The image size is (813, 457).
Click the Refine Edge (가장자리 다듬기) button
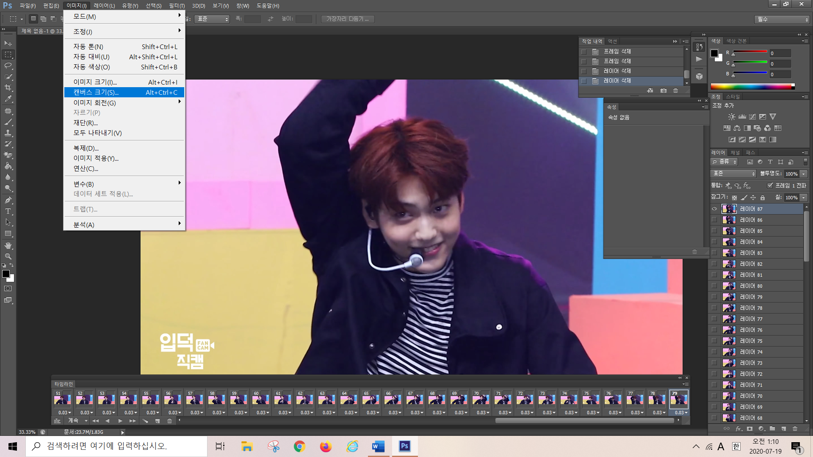(x=347, y=19)
